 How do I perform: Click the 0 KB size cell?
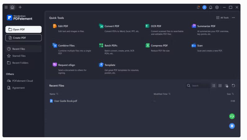click(233, 101)
